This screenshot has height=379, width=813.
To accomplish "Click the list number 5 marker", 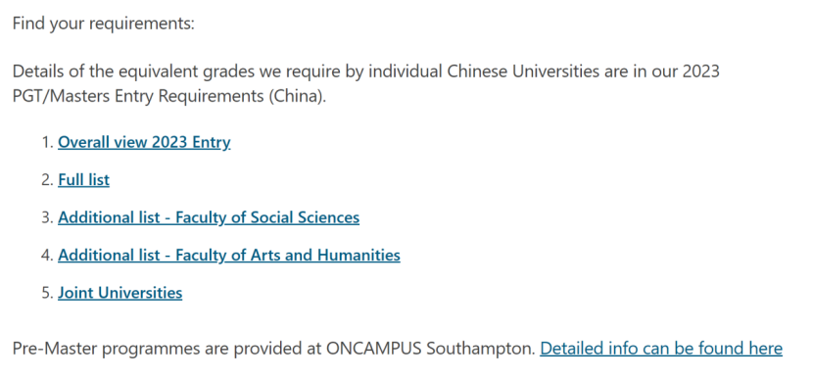I will click(x=48, y=293).
